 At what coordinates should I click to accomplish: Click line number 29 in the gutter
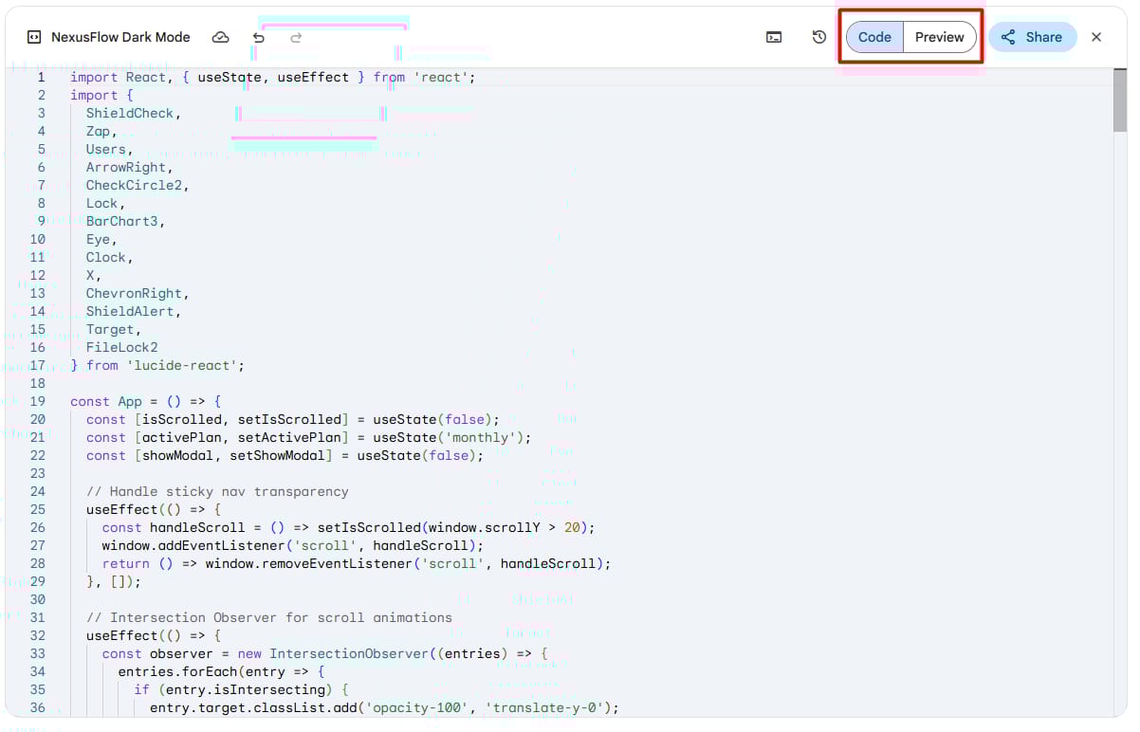pos(38,581)
